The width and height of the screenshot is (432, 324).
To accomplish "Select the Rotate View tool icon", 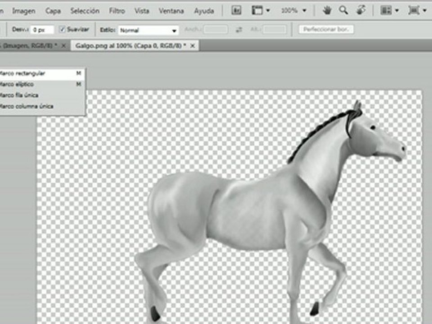I will click(361, 10).
